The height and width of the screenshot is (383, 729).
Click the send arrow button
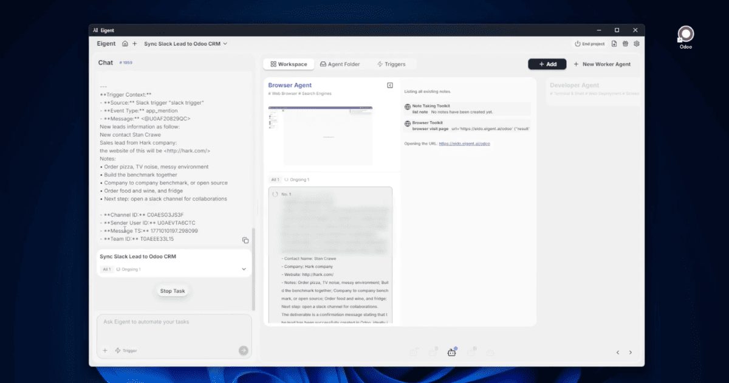click(243, 350)
